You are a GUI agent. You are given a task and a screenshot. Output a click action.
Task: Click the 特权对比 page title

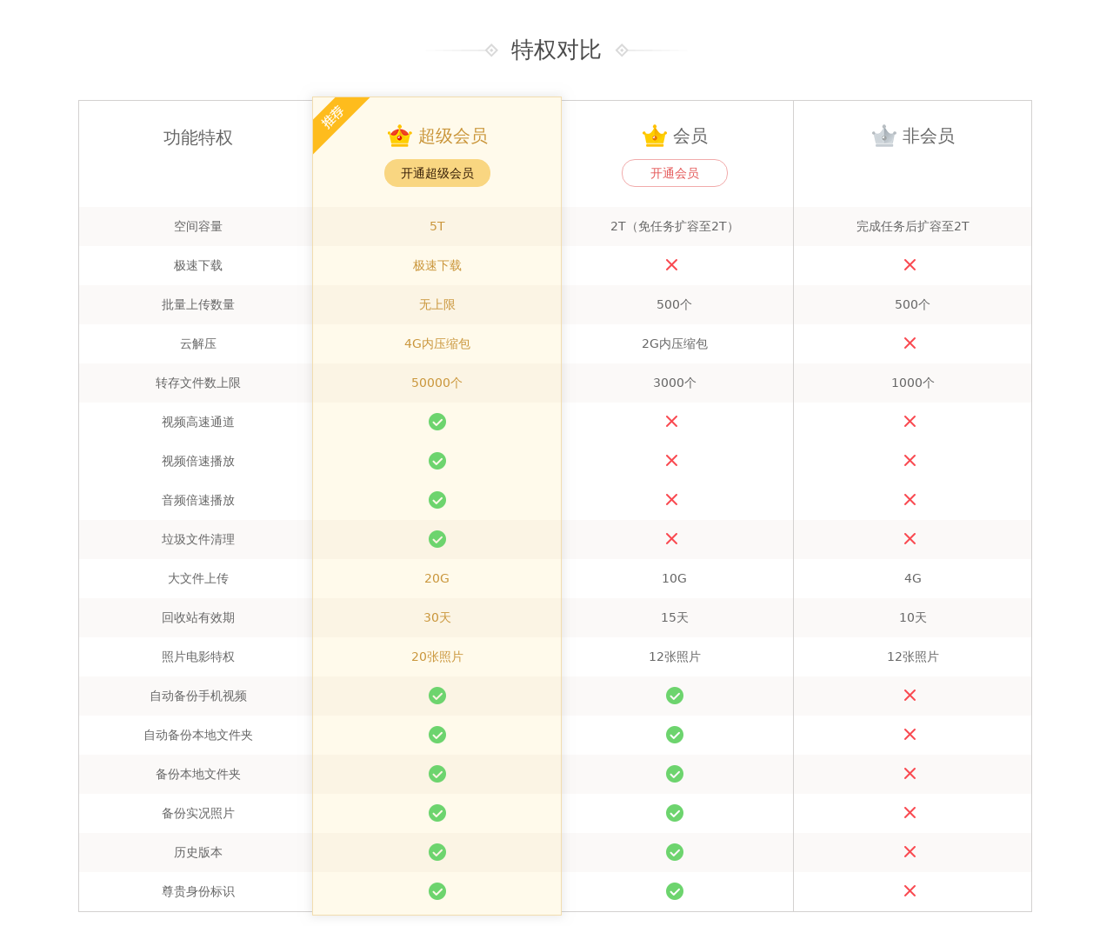click(x=556, y=50)
